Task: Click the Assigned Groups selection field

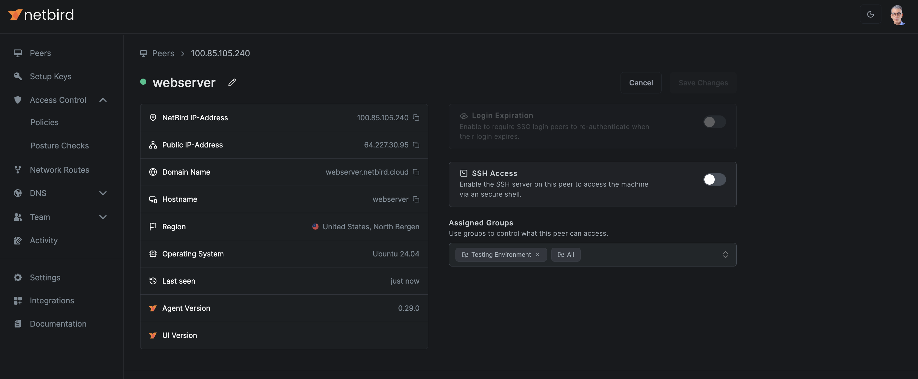Action: [592, 255]
